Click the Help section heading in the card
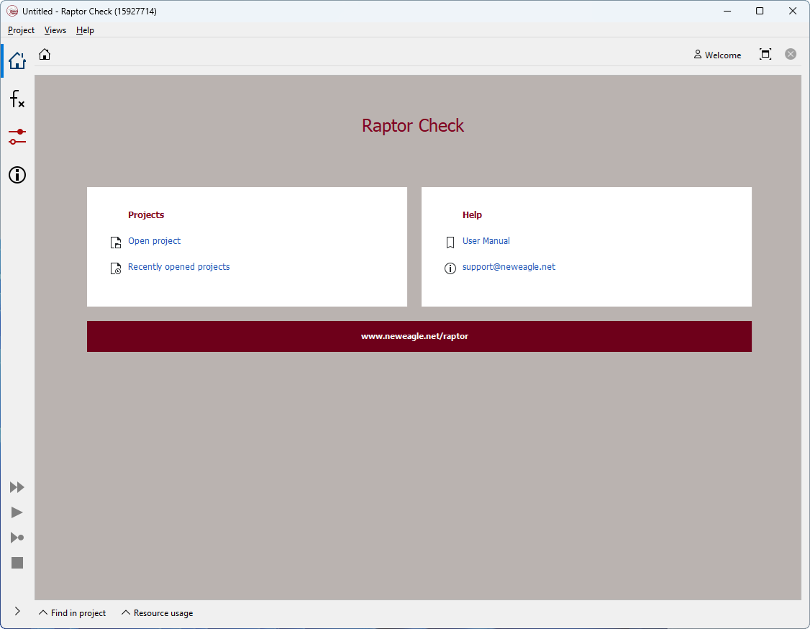The image size is (810, 629). (x=472, y=215)
